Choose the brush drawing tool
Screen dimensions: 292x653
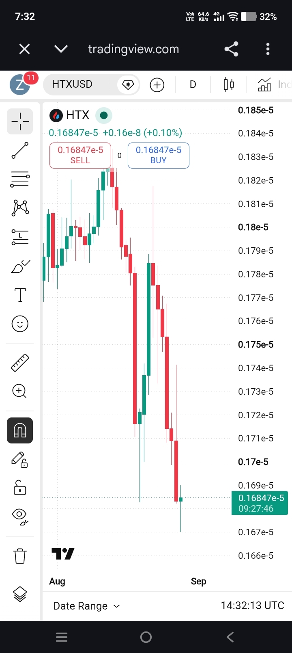pyautogui.click(x=20, y=266)
